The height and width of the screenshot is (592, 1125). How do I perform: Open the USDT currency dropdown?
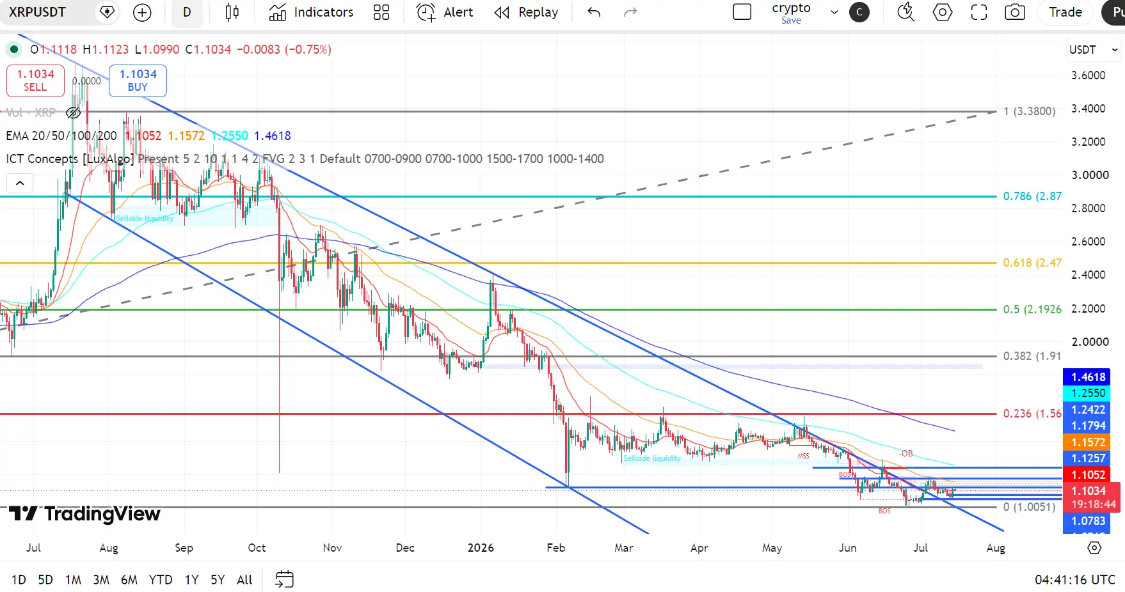pyautogui.click(x=1093, y=50)
